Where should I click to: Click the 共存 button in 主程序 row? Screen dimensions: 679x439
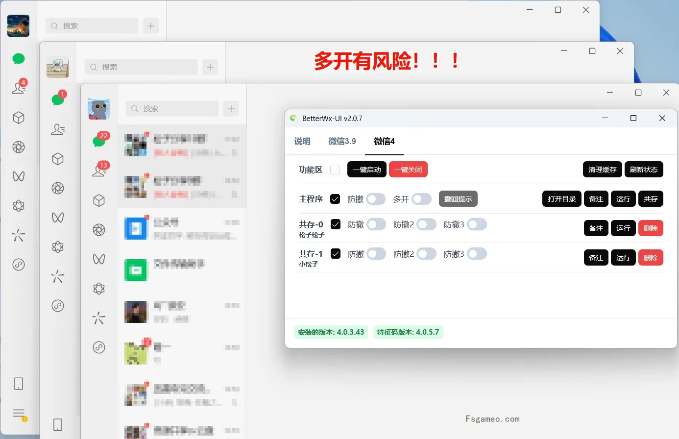651,199
